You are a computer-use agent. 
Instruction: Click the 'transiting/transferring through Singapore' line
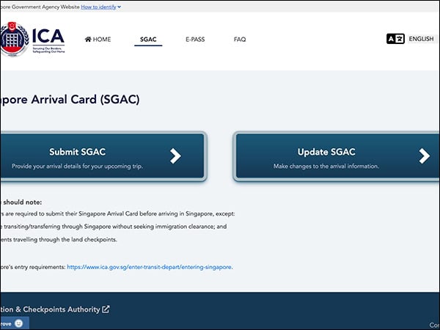[114, 227]
